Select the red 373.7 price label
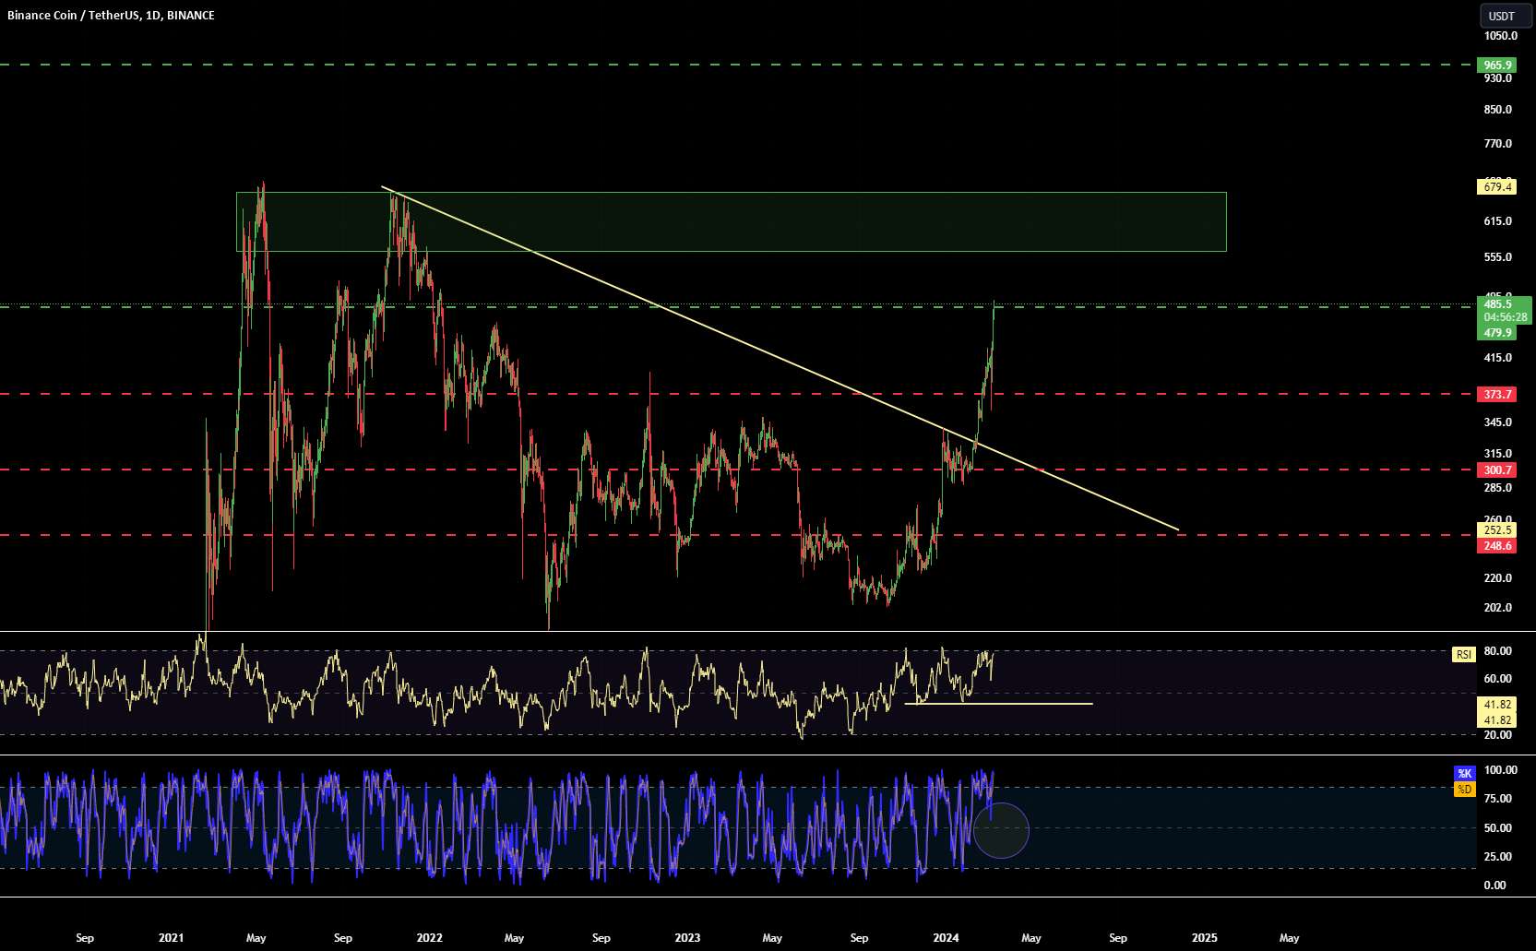1536x951 pixels. point(1496,395)
